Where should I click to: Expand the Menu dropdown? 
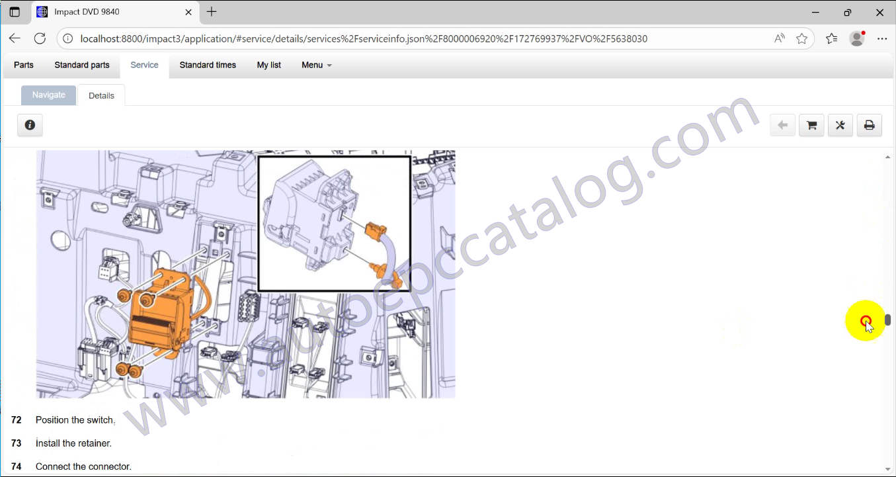316,65
